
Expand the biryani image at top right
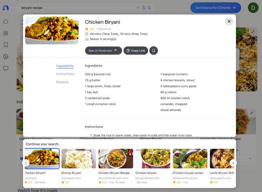point(253,31)
